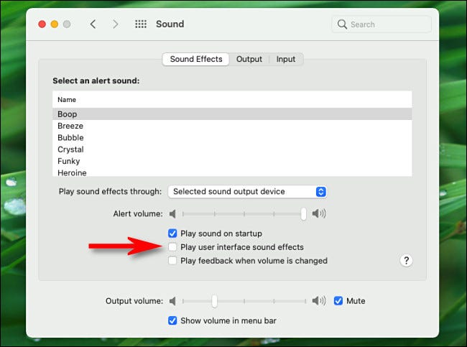The image size is (467, 347).
Task: Click the Output volume slider knob
Action: coord(214,301)
